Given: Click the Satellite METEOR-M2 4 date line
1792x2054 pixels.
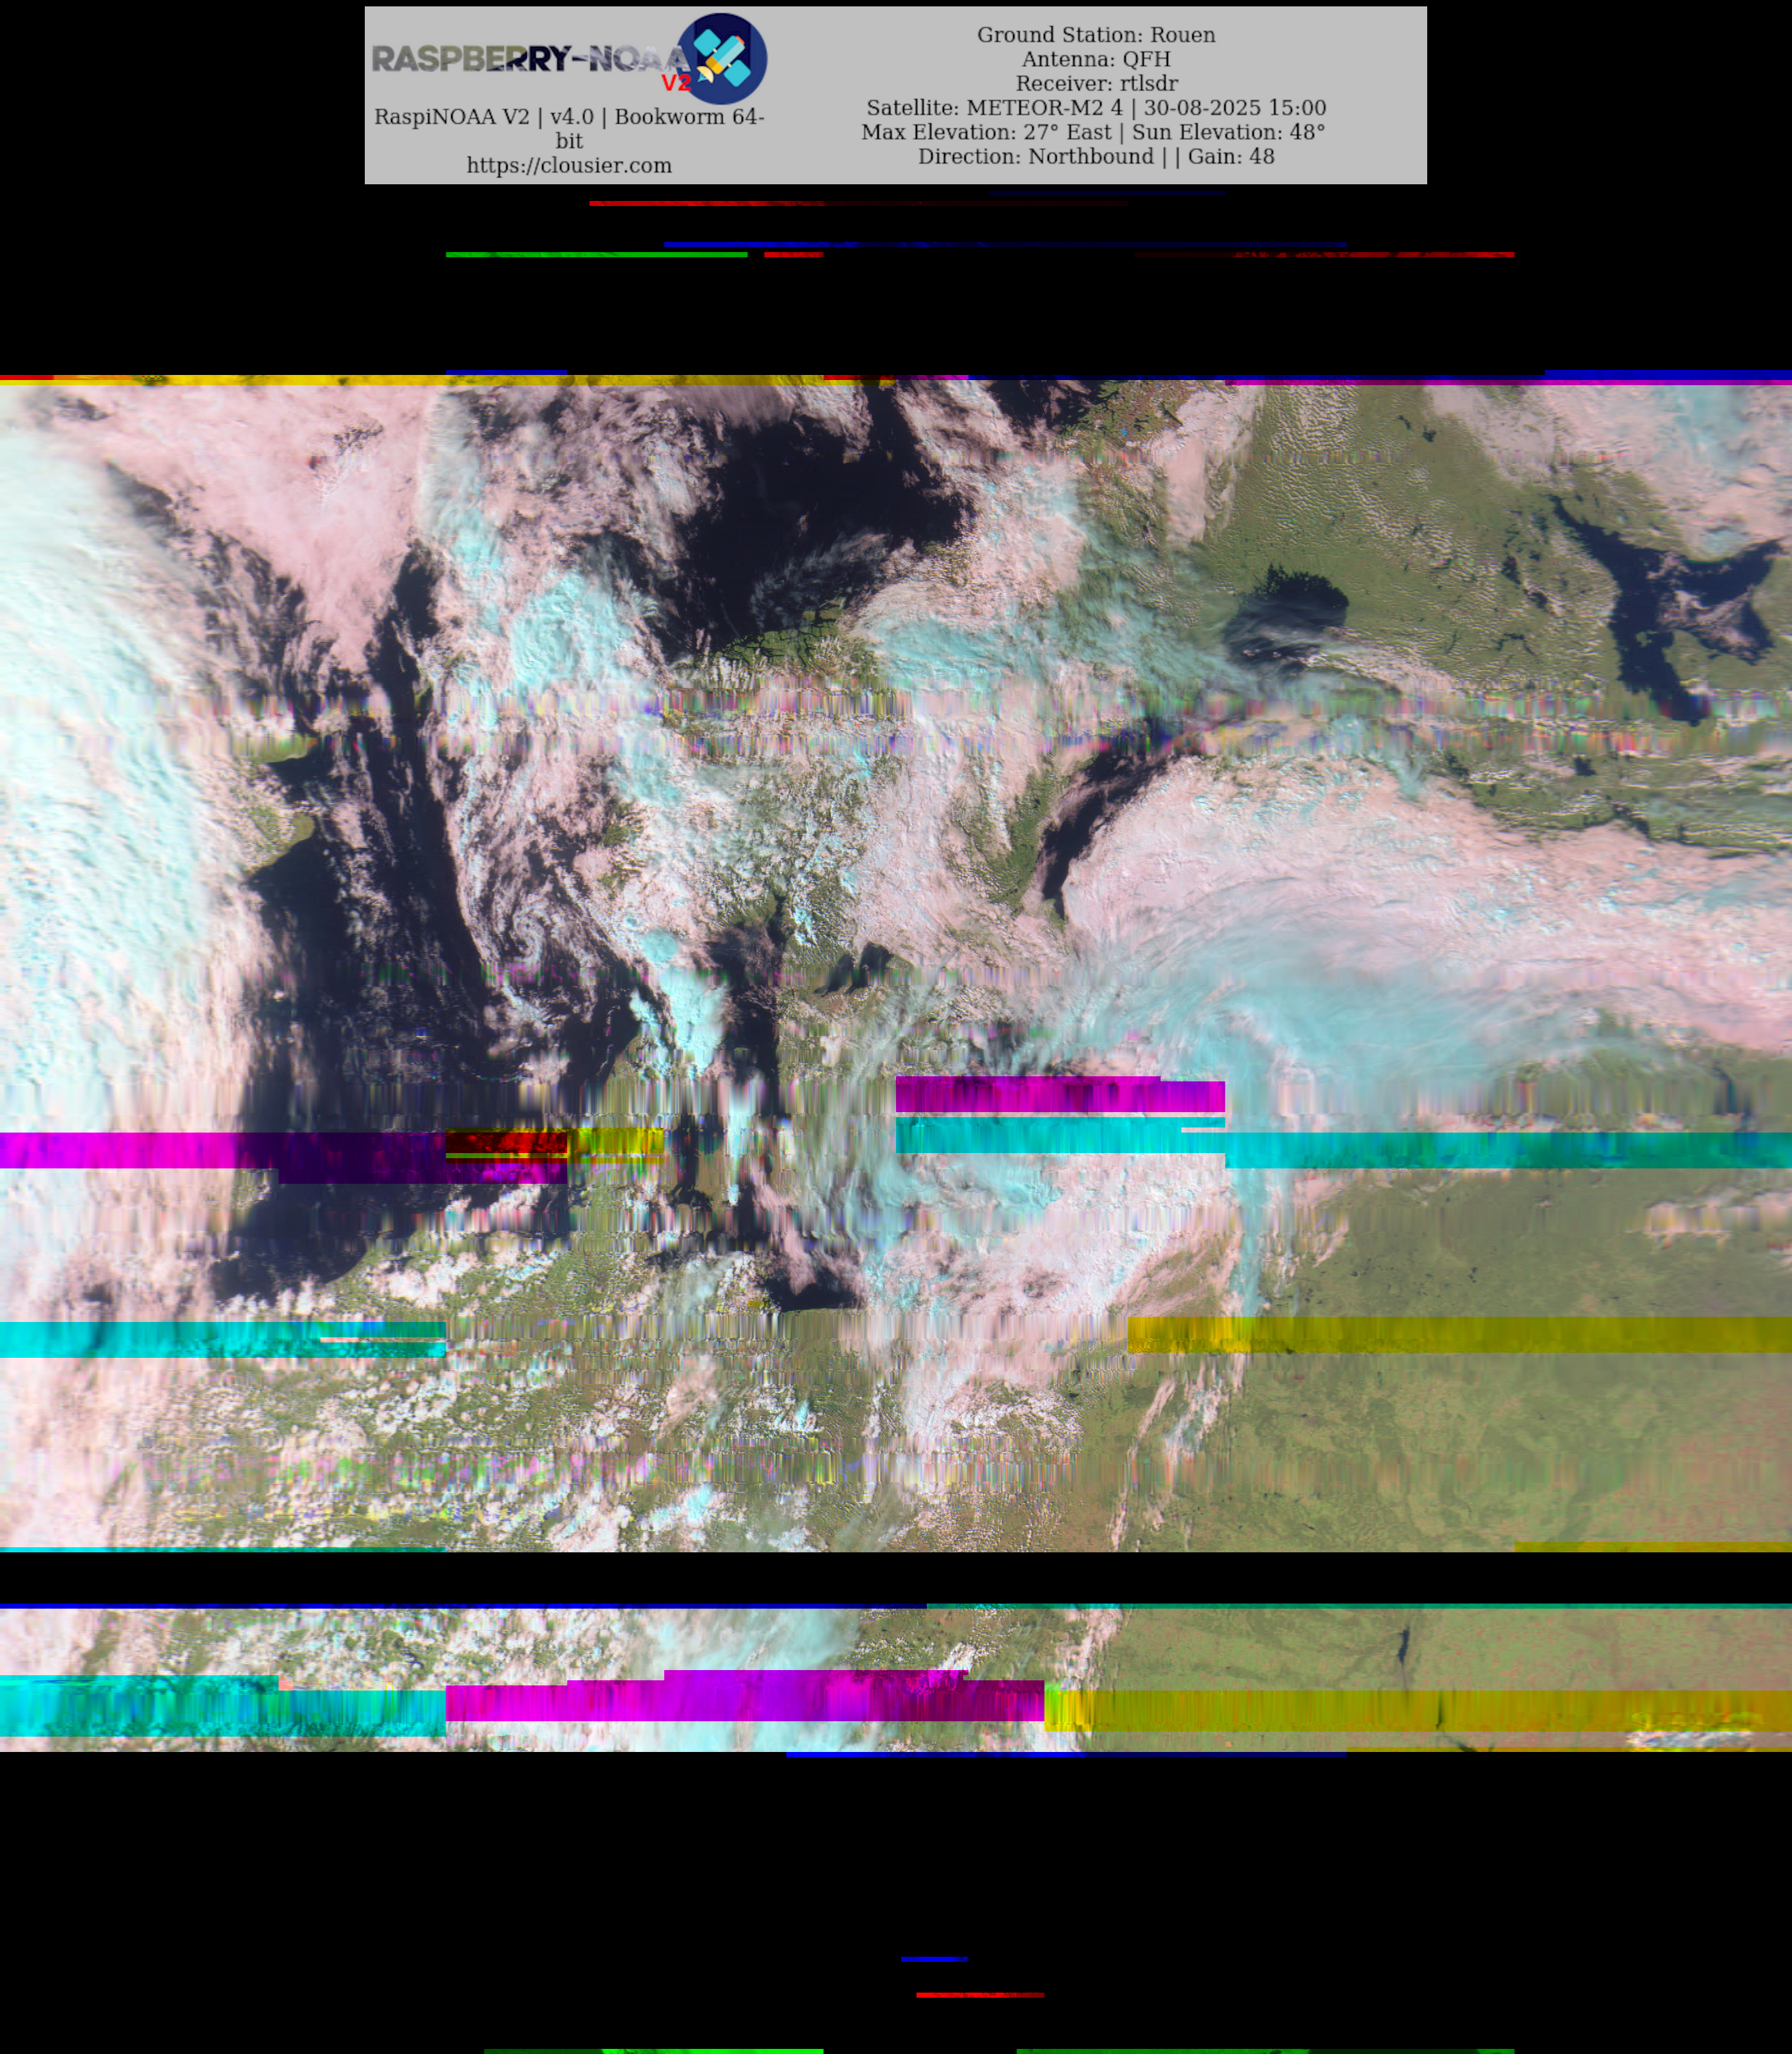Looking at the screenshot, I should [1096, 108].
